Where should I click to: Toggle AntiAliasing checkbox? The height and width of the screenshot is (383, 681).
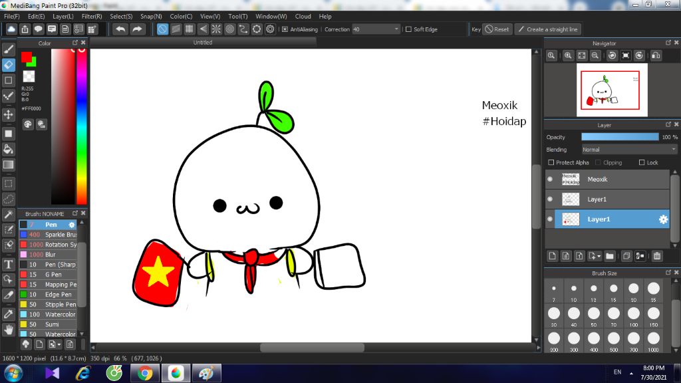[x=285, y=29]
